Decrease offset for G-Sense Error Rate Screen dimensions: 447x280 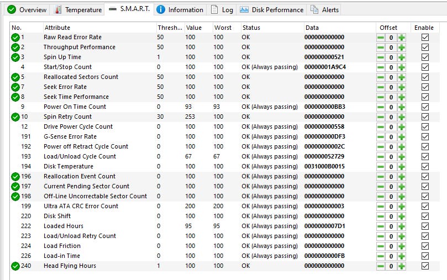click(x=381, y=137)
